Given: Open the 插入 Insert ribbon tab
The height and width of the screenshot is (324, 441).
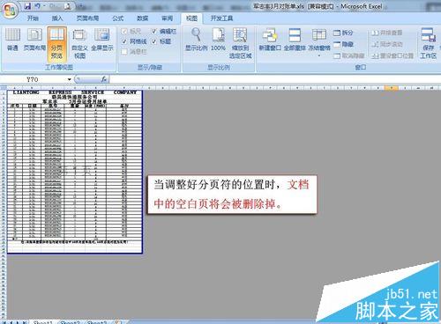Looking at the screenshot, I should tap(57, 18).
